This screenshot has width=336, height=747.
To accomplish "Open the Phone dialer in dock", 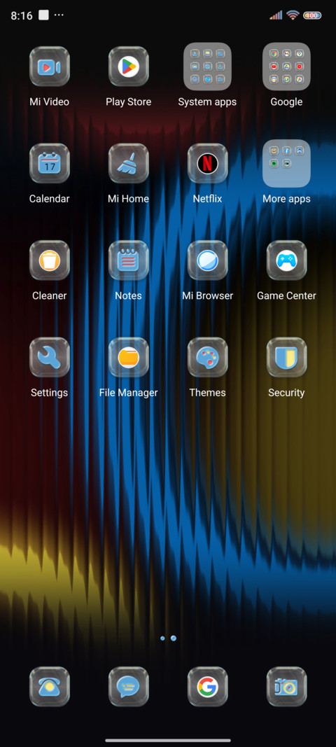I will pos(49,687).
